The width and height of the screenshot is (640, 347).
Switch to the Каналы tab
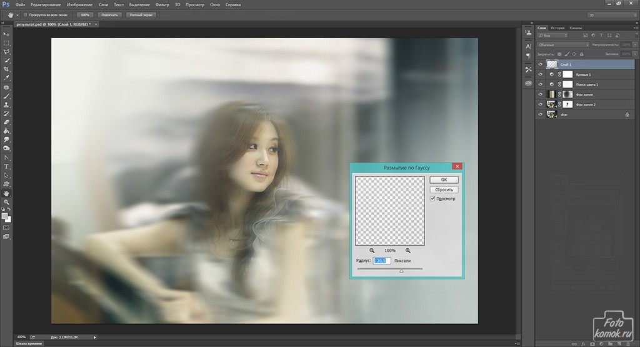[x=576, y=28]
